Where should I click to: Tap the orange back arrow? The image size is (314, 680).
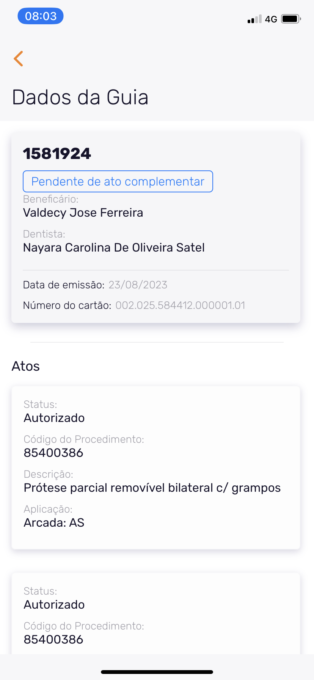19,58
